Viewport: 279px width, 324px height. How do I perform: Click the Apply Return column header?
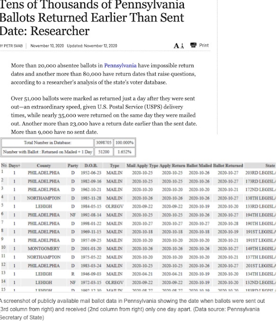click(x=172, y=165)
